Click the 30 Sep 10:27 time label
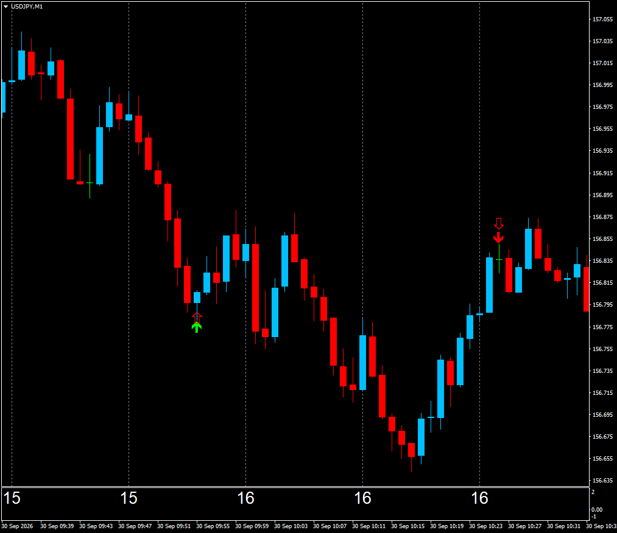Screen dimensions: 617x533 (524, 526)
